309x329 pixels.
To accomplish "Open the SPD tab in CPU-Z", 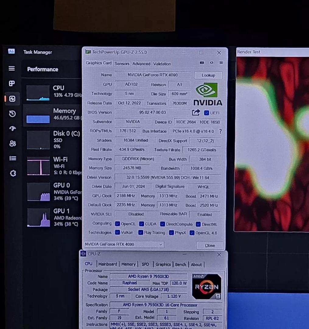I will click(x=145, y=264).
